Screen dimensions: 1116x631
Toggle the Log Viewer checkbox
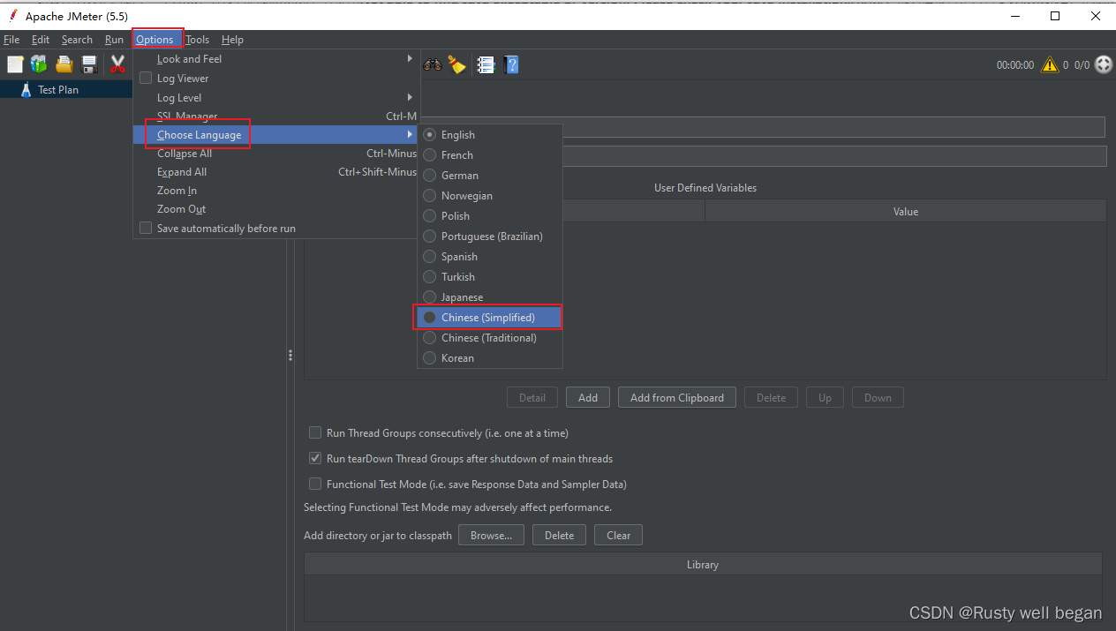[146, 79]
